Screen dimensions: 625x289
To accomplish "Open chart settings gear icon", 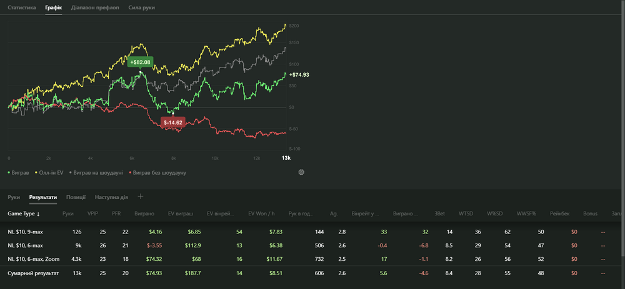I will tap(301, 172).
